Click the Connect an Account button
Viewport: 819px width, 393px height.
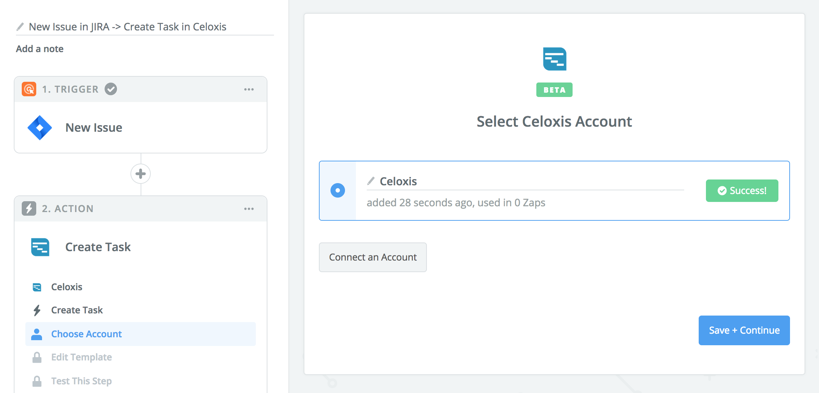tap(373, 257)
